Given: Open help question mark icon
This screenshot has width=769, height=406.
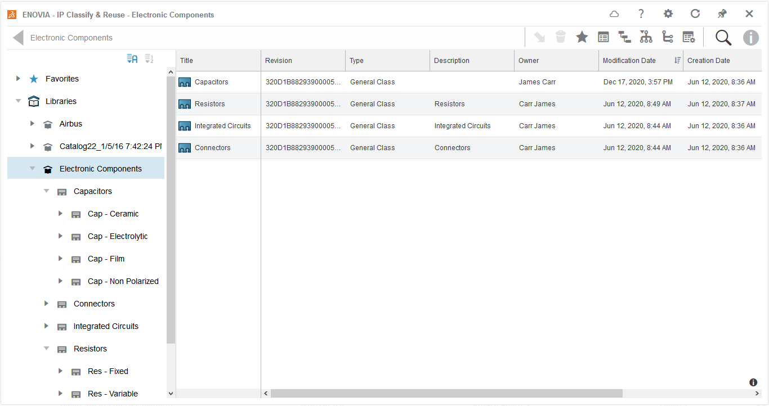Looking at the screenshot, I should pos(641,14).
